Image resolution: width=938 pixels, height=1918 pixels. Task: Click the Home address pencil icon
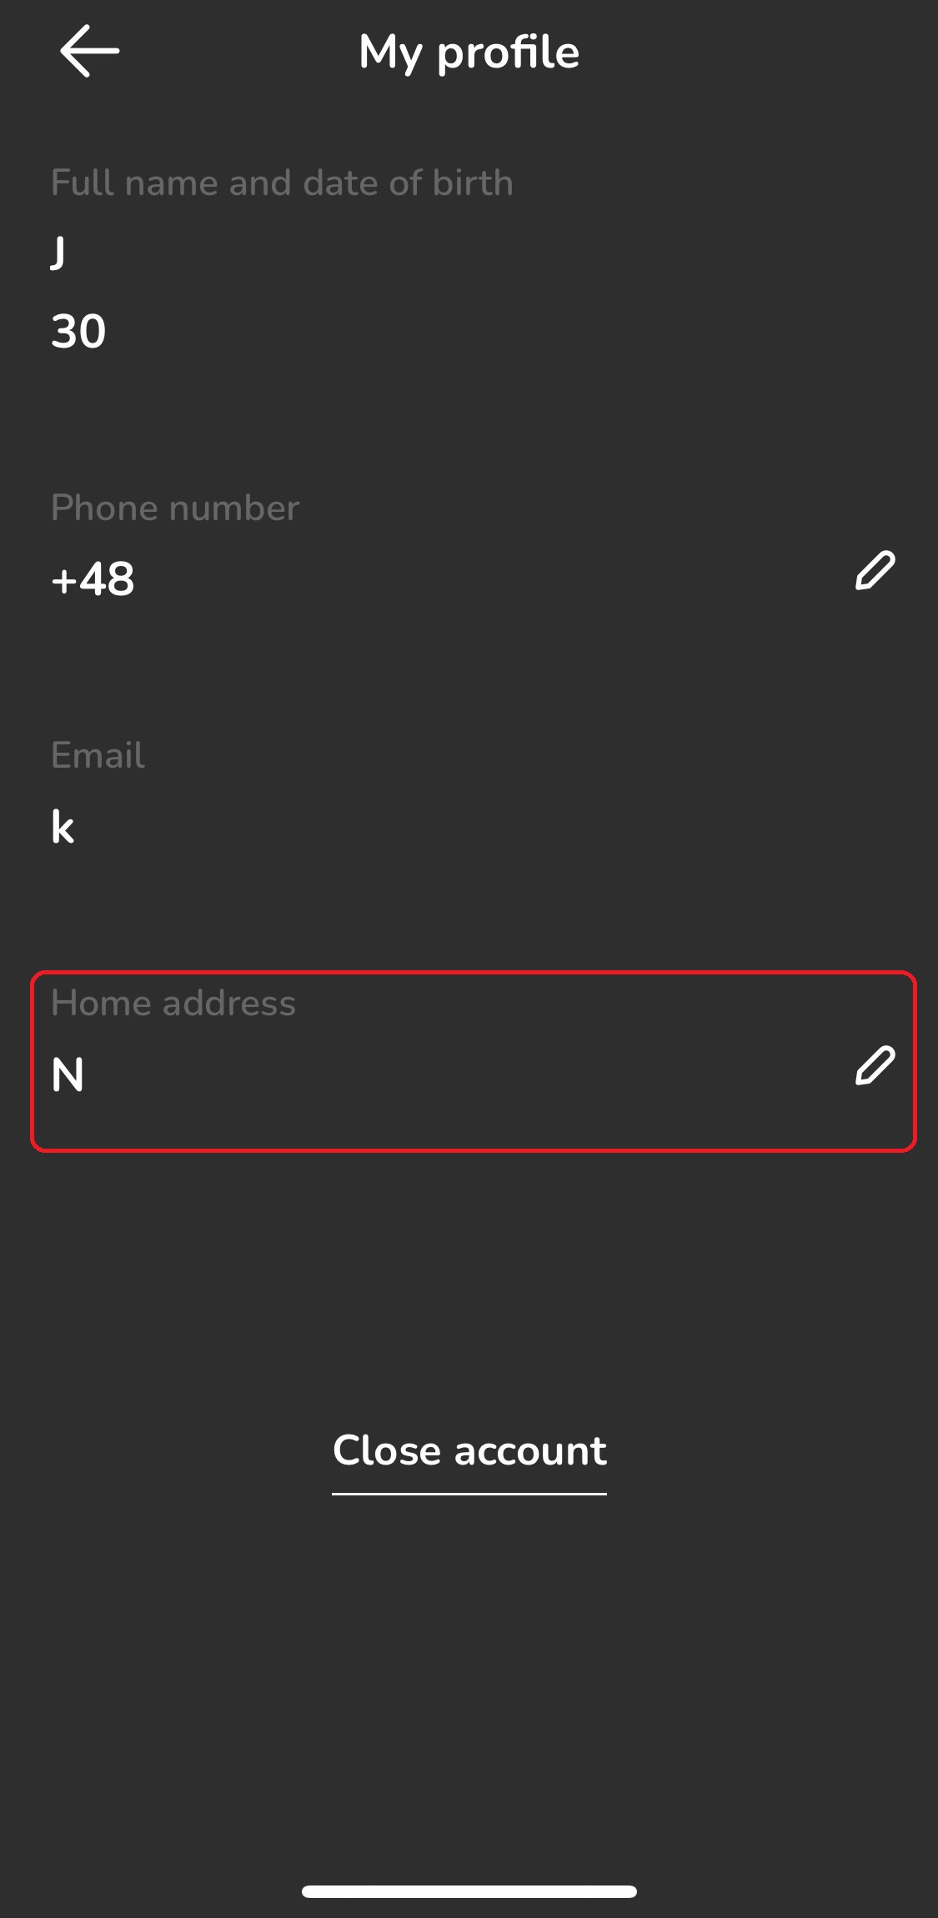point(875,1066)
